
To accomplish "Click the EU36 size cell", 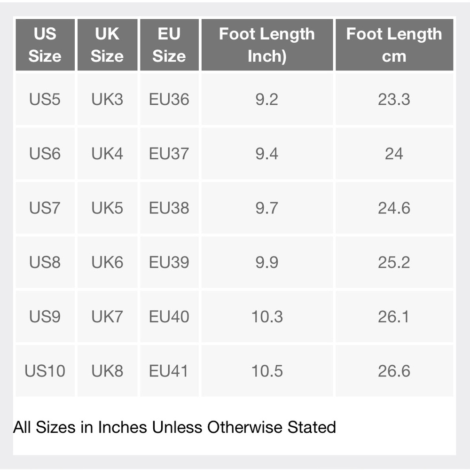I will click(169, 99).
